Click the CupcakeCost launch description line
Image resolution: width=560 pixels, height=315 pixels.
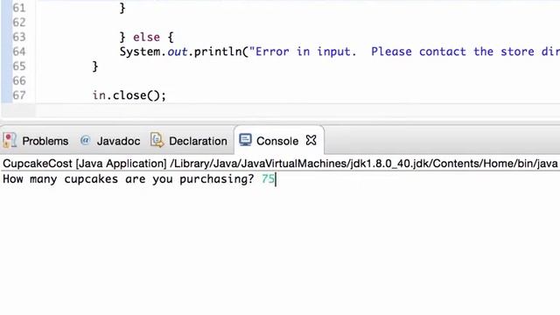tap(280, 164)
